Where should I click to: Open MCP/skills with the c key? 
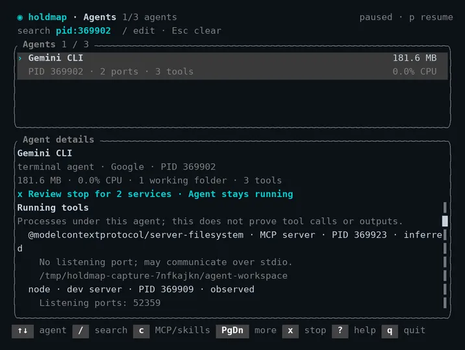[x=141, y=331]
